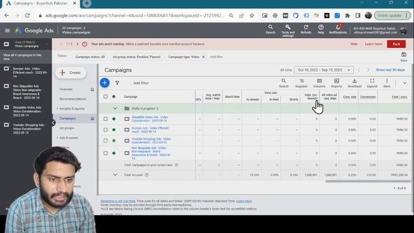This screenshot has height=233, width=414.
Task: Remove the Campaign type: Video filter
Action: [203, 57]
